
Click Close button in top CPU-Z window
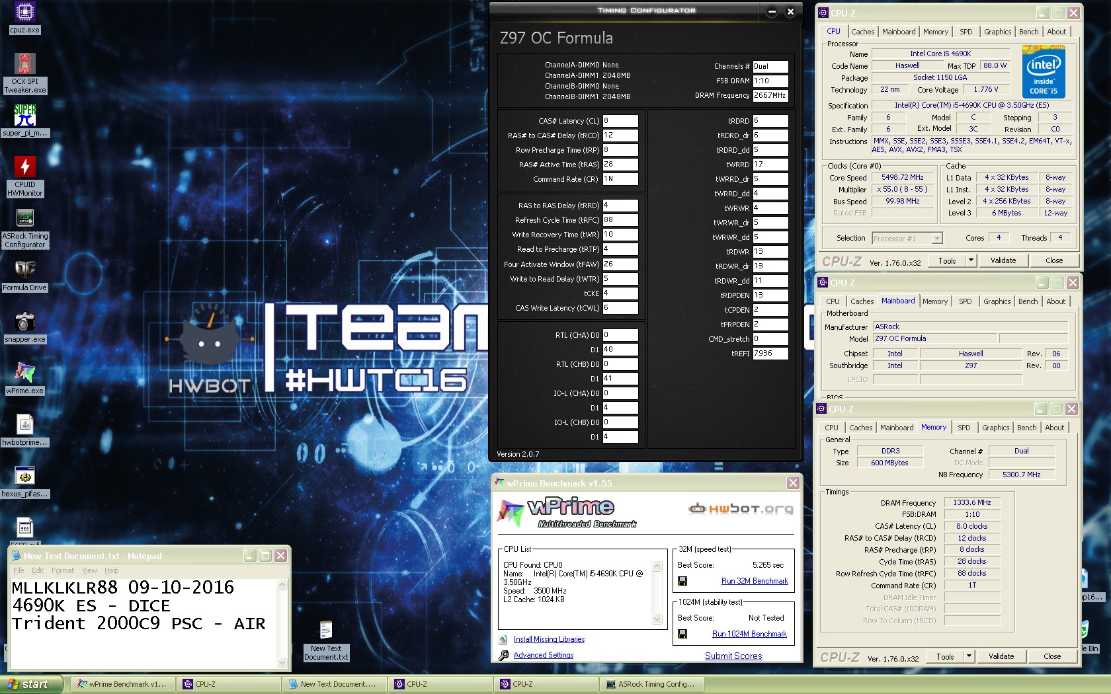click(1054, 260)
